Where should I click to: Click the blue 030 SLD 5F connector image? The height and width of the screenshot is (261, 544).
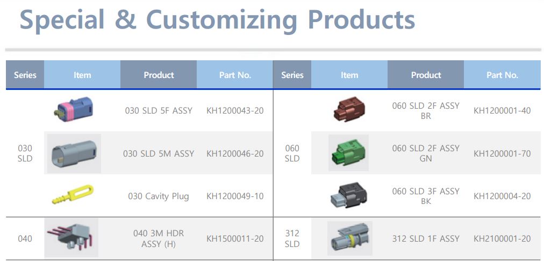click(x=74, y=109)
